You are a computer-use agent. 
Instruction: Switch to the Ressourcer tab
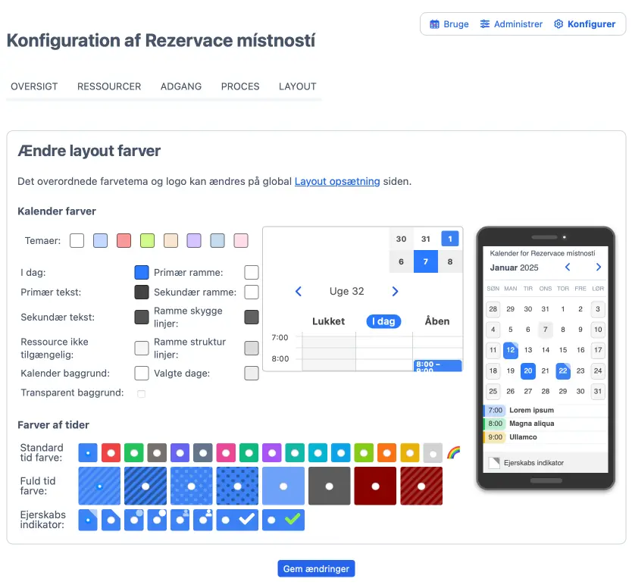pos(109,86)
